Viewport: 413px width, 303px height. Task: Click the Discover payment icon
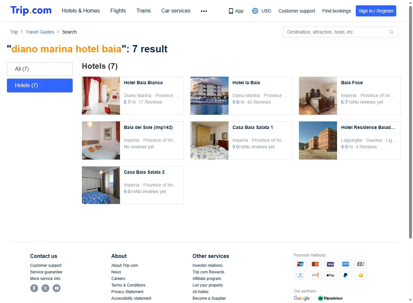(315, 275)
